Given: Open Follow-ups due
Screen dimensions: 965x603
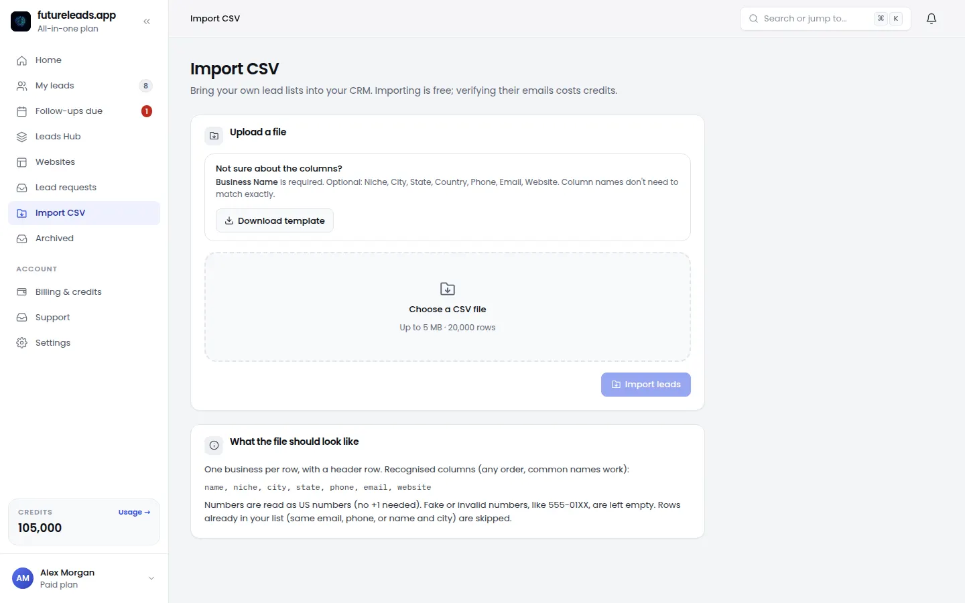Looking at the screenshot, I should tap(84, 111).
